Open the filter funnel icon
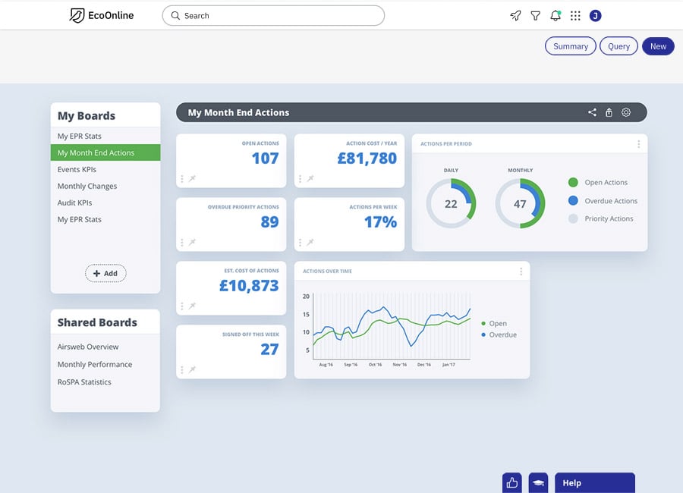The height and width of the screenshot is (493, 683). click(x=535, y=16)
